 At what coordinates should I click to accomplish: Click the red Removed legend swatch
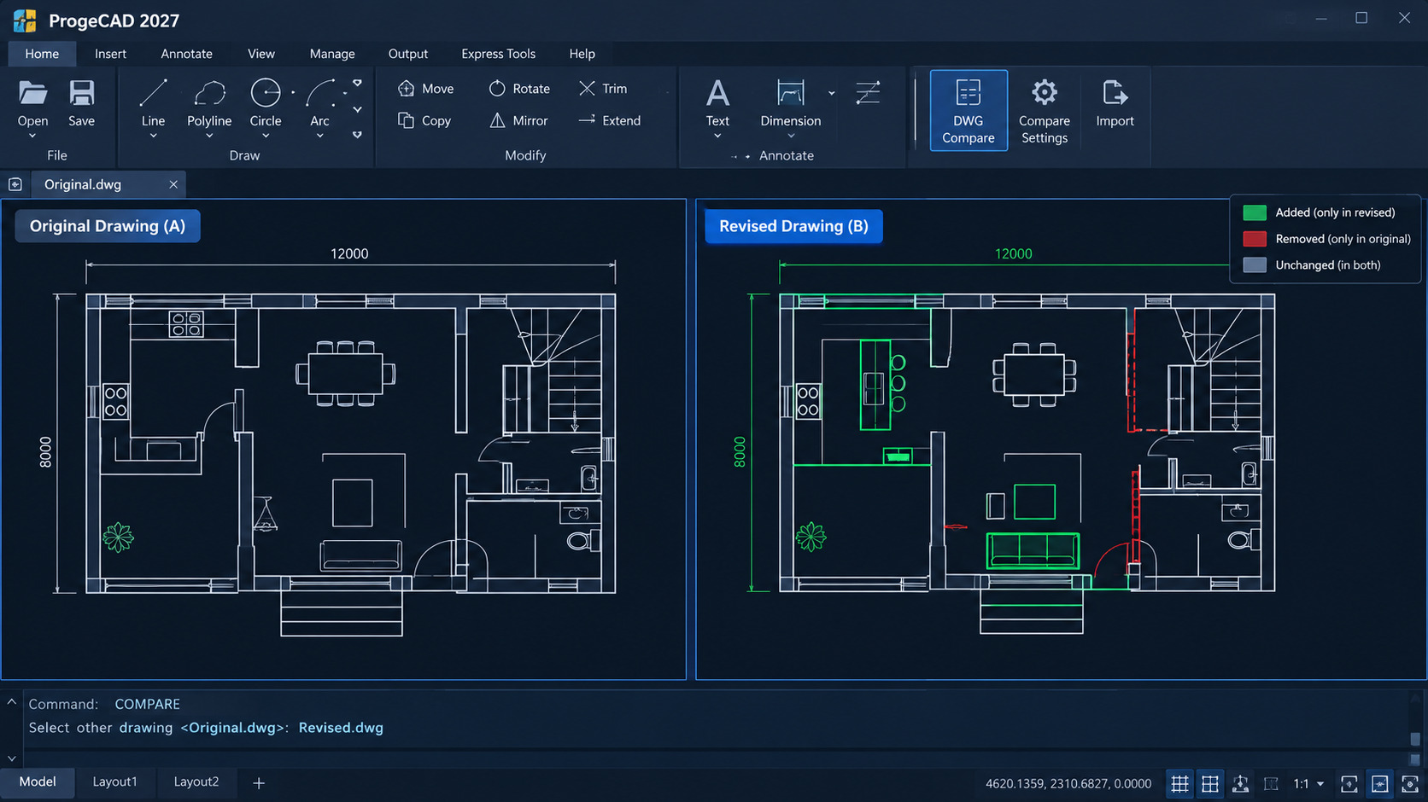(x=1255, y=239)
